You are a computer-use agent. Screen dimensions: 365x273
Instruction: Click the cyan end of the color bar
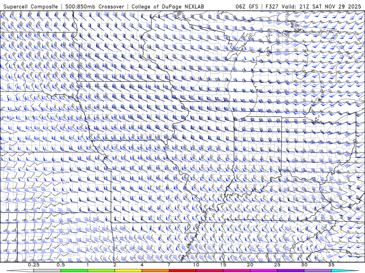[344, 271]
